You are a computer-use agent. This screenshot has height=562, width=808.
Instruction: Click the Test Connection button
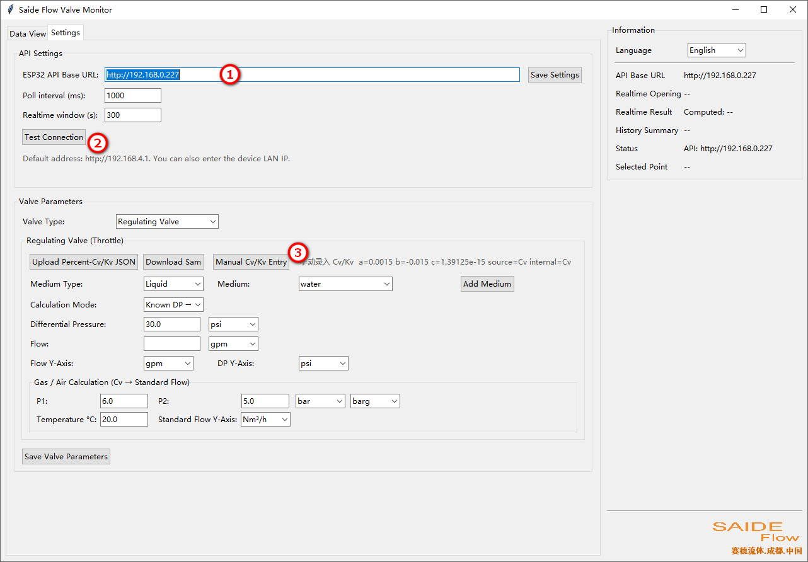[x=54, y=137]
